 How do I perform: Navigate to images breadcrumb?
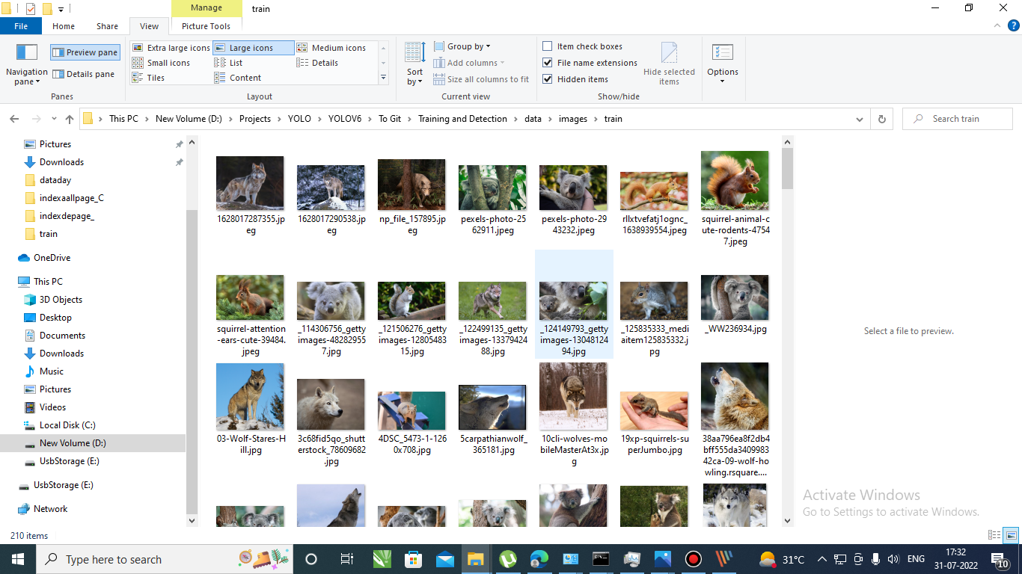[x=573, y=119]
